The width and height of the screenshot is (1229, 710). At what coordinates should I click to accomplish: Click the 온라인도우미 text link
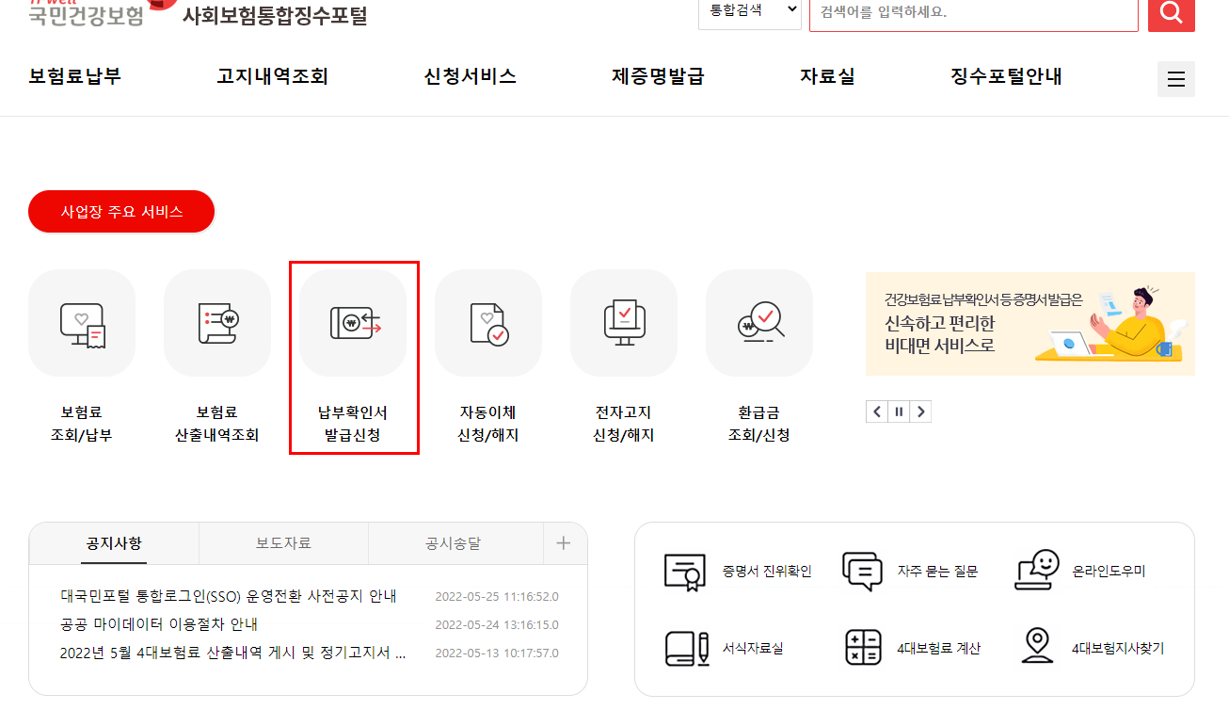click(x=1109, y=572)
